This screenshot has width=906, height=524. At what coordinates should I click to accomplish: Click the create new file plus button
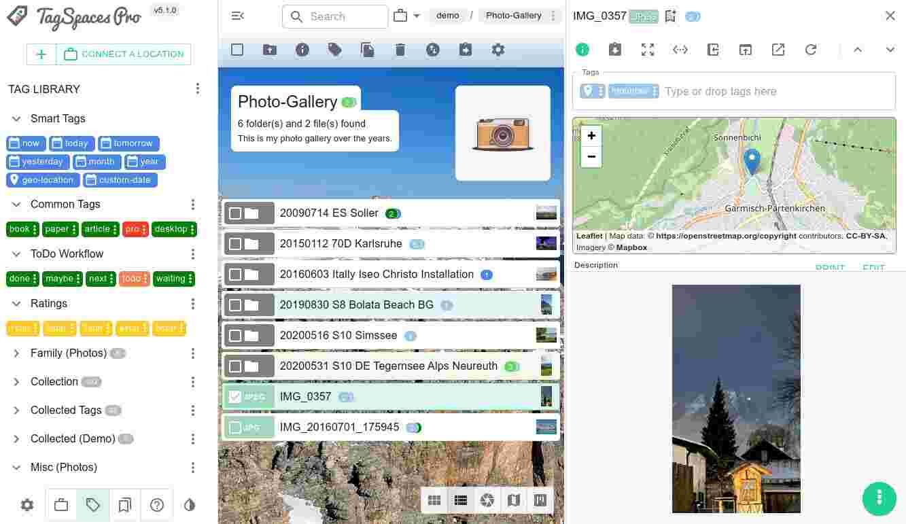(41, 54)
